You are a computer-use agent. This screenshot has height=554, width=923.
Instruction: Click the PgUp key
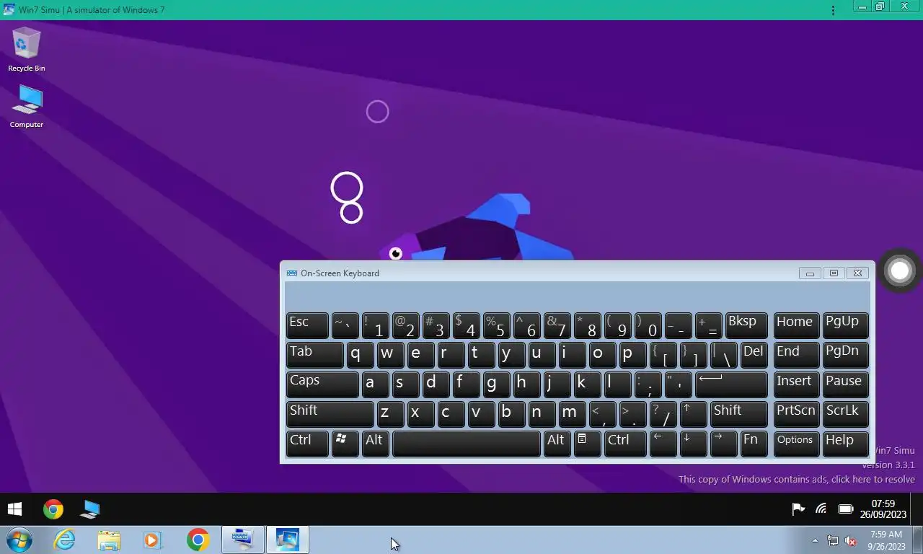coord(846,325)
